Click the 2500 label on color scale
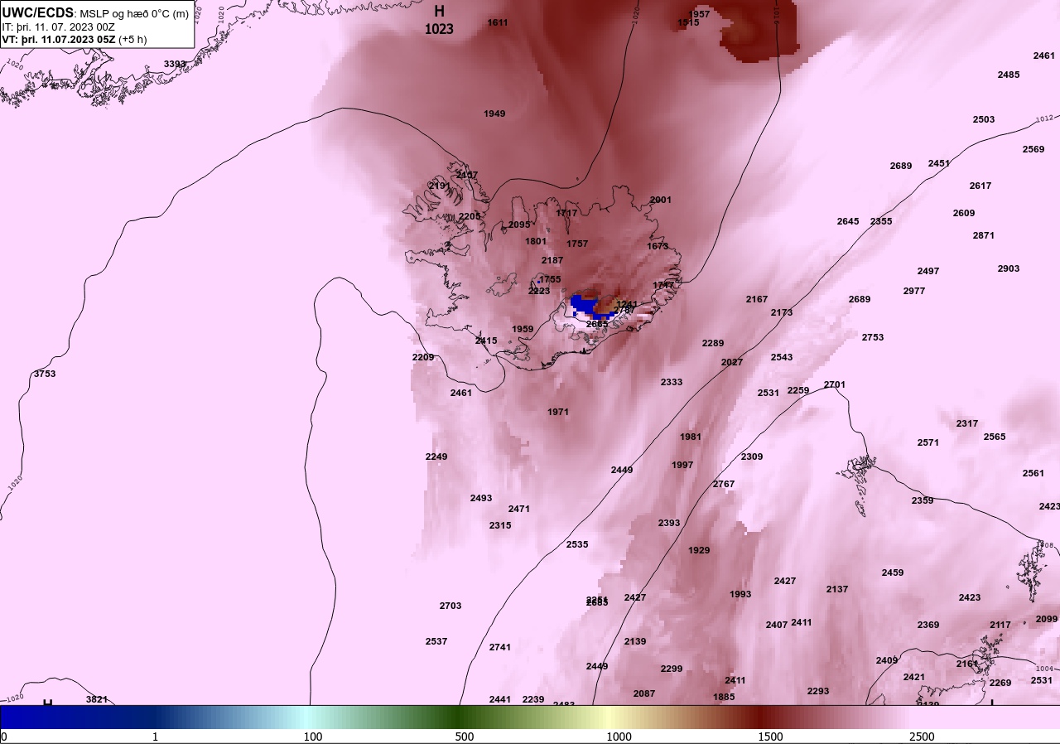Image resolution: width=1060 pixels, height=744 pixels. pyautogui.click(x=922, y=737)
